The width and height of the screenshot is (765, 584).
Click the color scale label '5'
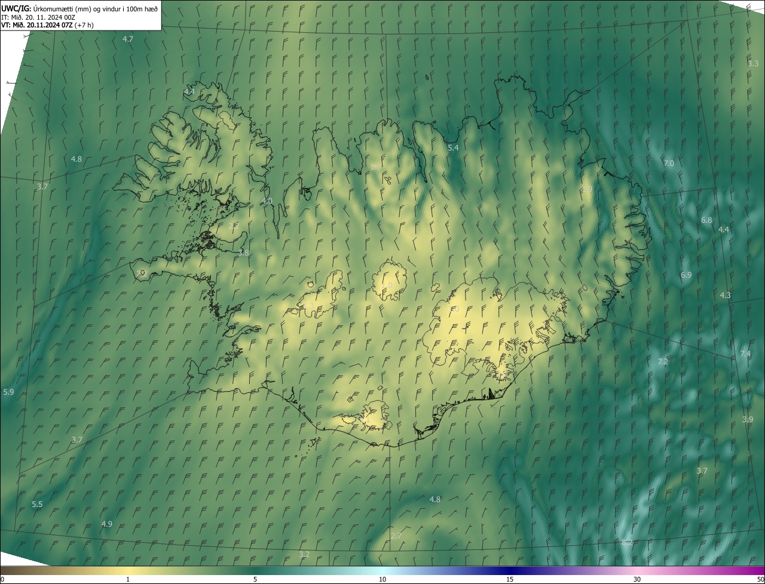click(255, 579)
